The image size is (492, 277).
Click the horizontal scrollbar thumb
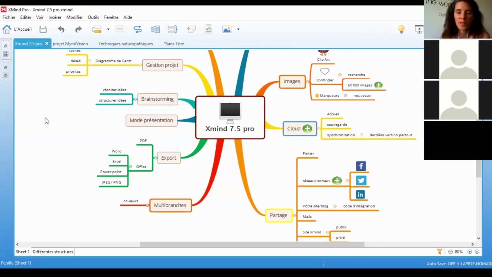point(252,244)
